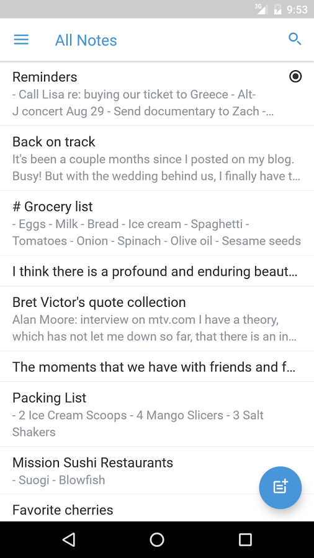Tap the Android back button
Screen dimensions: 314x558
click(x=69, y=539)
